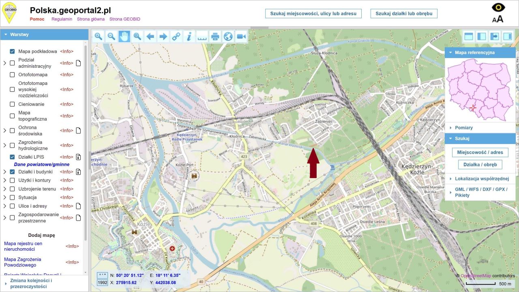
Task: Click the Poland reference map thumbnail
Action: click(480, 90)
